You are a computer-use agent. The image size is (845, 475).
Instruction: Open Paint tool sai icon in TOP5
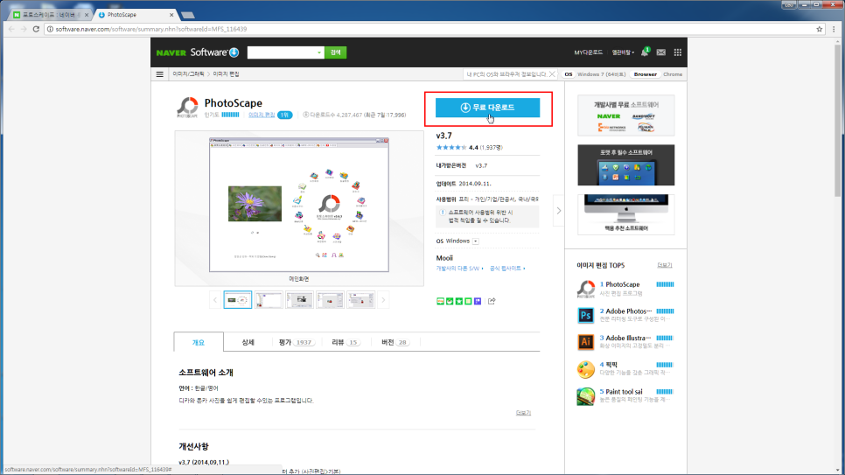coord(586,396)
